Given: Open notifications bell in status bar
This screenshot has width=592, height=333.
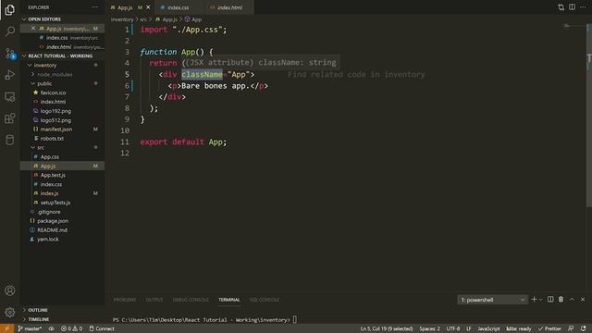Looking at the screenshot, I should click(x=584, y=328).
